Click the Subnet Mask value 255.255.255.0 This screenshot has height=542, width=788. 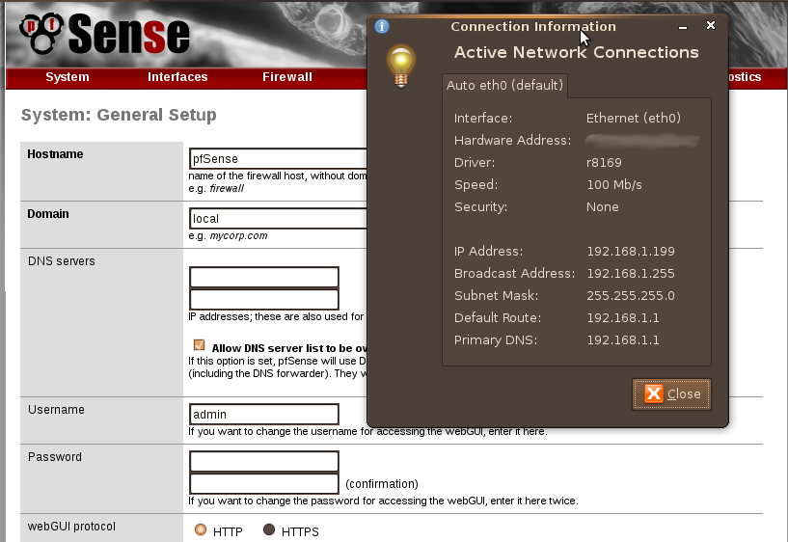[631, 295]
